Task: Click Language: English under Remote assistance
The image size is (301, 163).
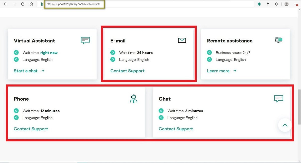Action: pos(231,59)
